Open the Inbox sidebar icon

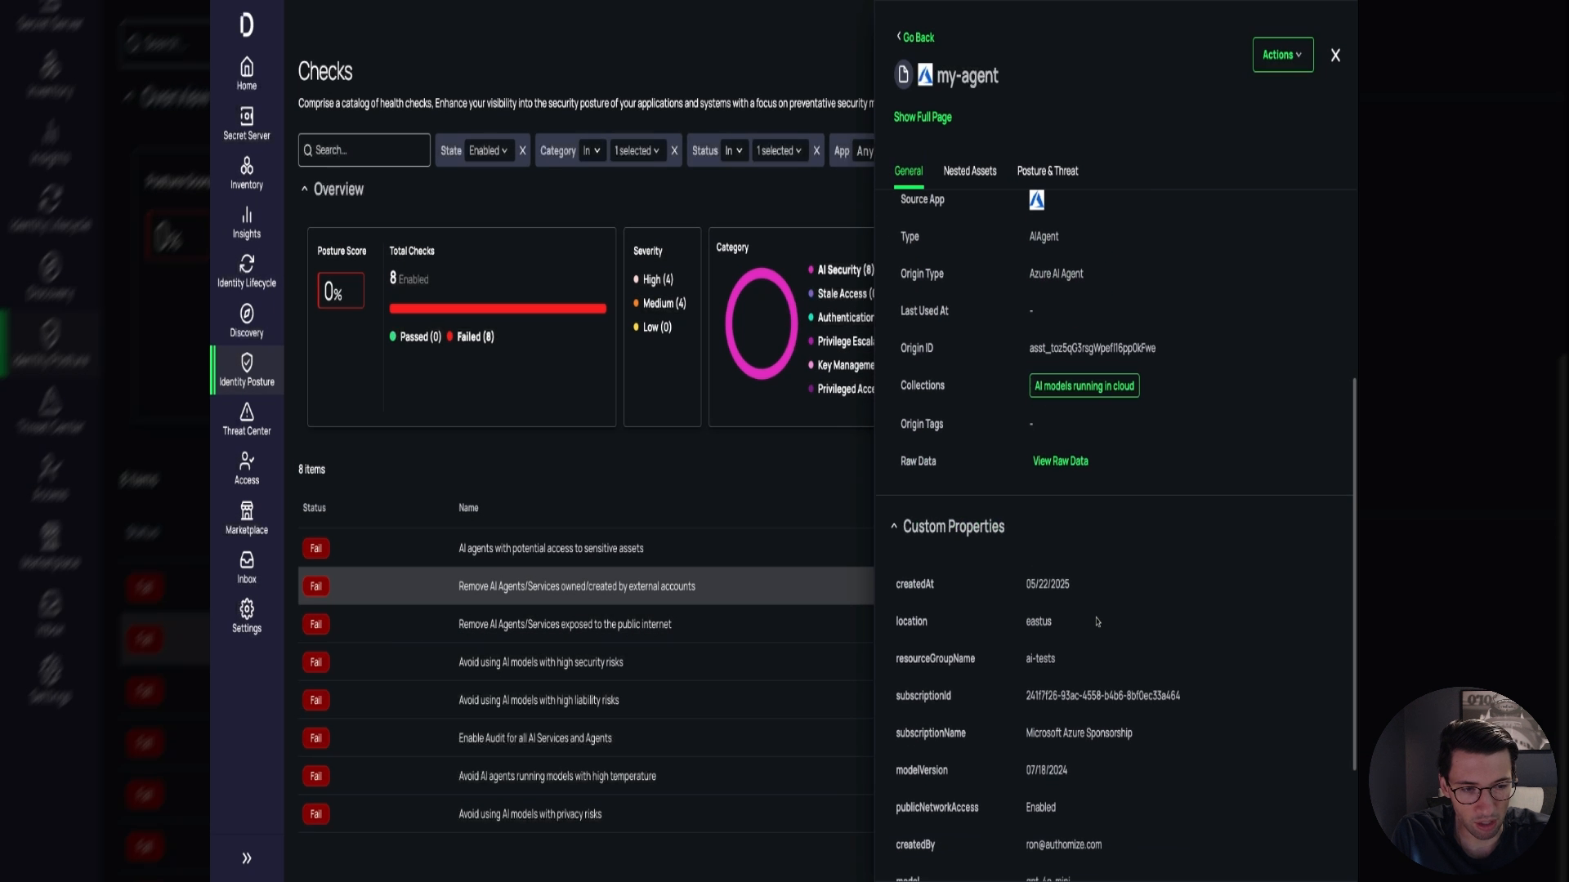click(x=246, y=566)
